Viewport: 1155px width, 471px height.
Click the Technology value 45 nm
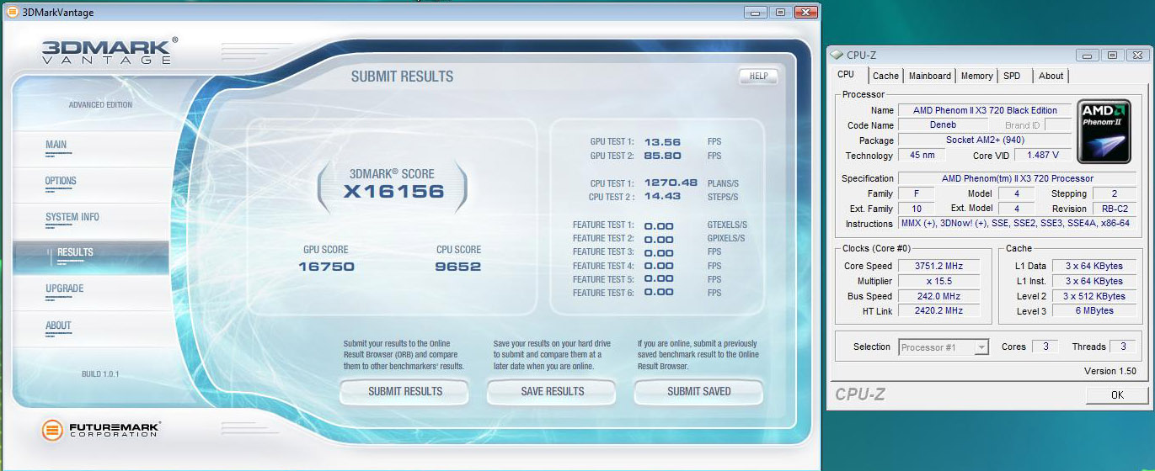(x=922, y=156)
